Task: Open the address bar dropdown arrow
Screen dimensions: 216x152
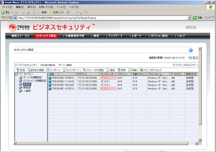Action: tap(189, 18)
